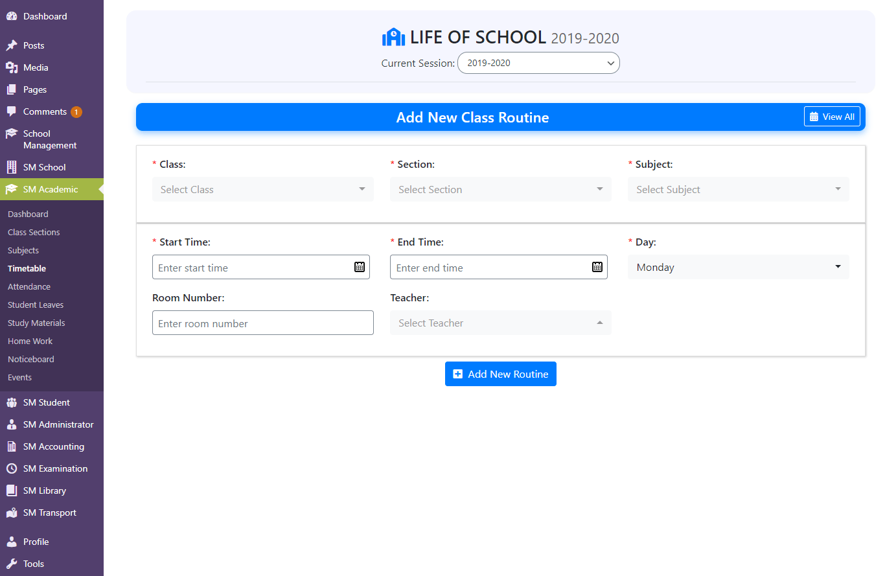Viewport: 885px width, 576px height.
Task: Open the Media menu item
Action: [x=52, y=67]
